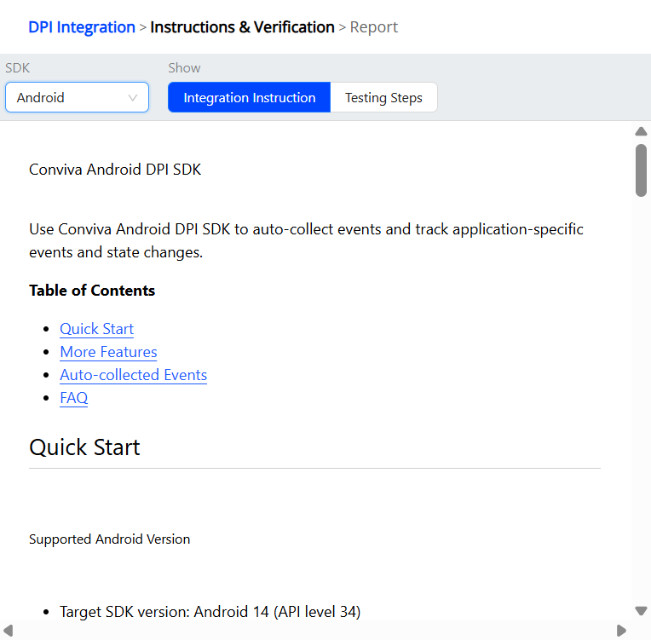Image resolution: width=651 pixels, height=640 pixels.
Task: Follow the Auto-collected Events link
Action: pyautogui.click(x=133, y=375)
